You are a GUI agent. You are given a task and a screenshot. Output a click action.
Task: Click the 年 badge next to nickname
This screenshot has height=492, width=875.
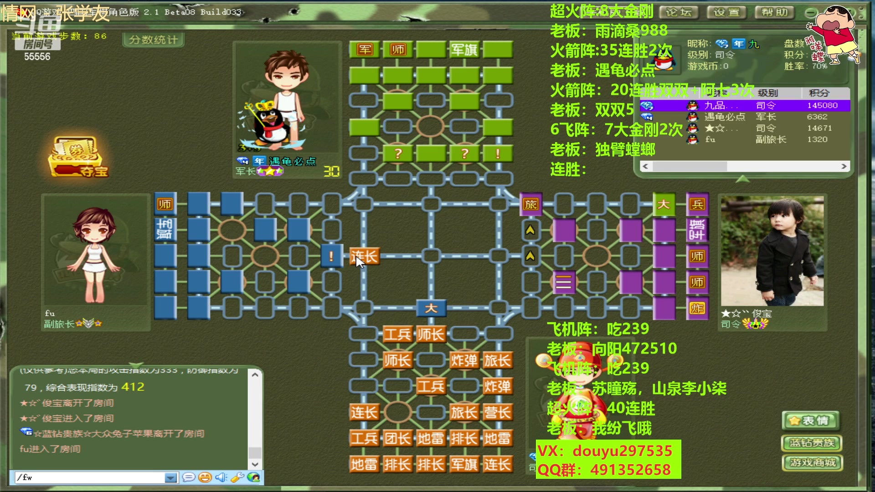(x=739, y=44)
